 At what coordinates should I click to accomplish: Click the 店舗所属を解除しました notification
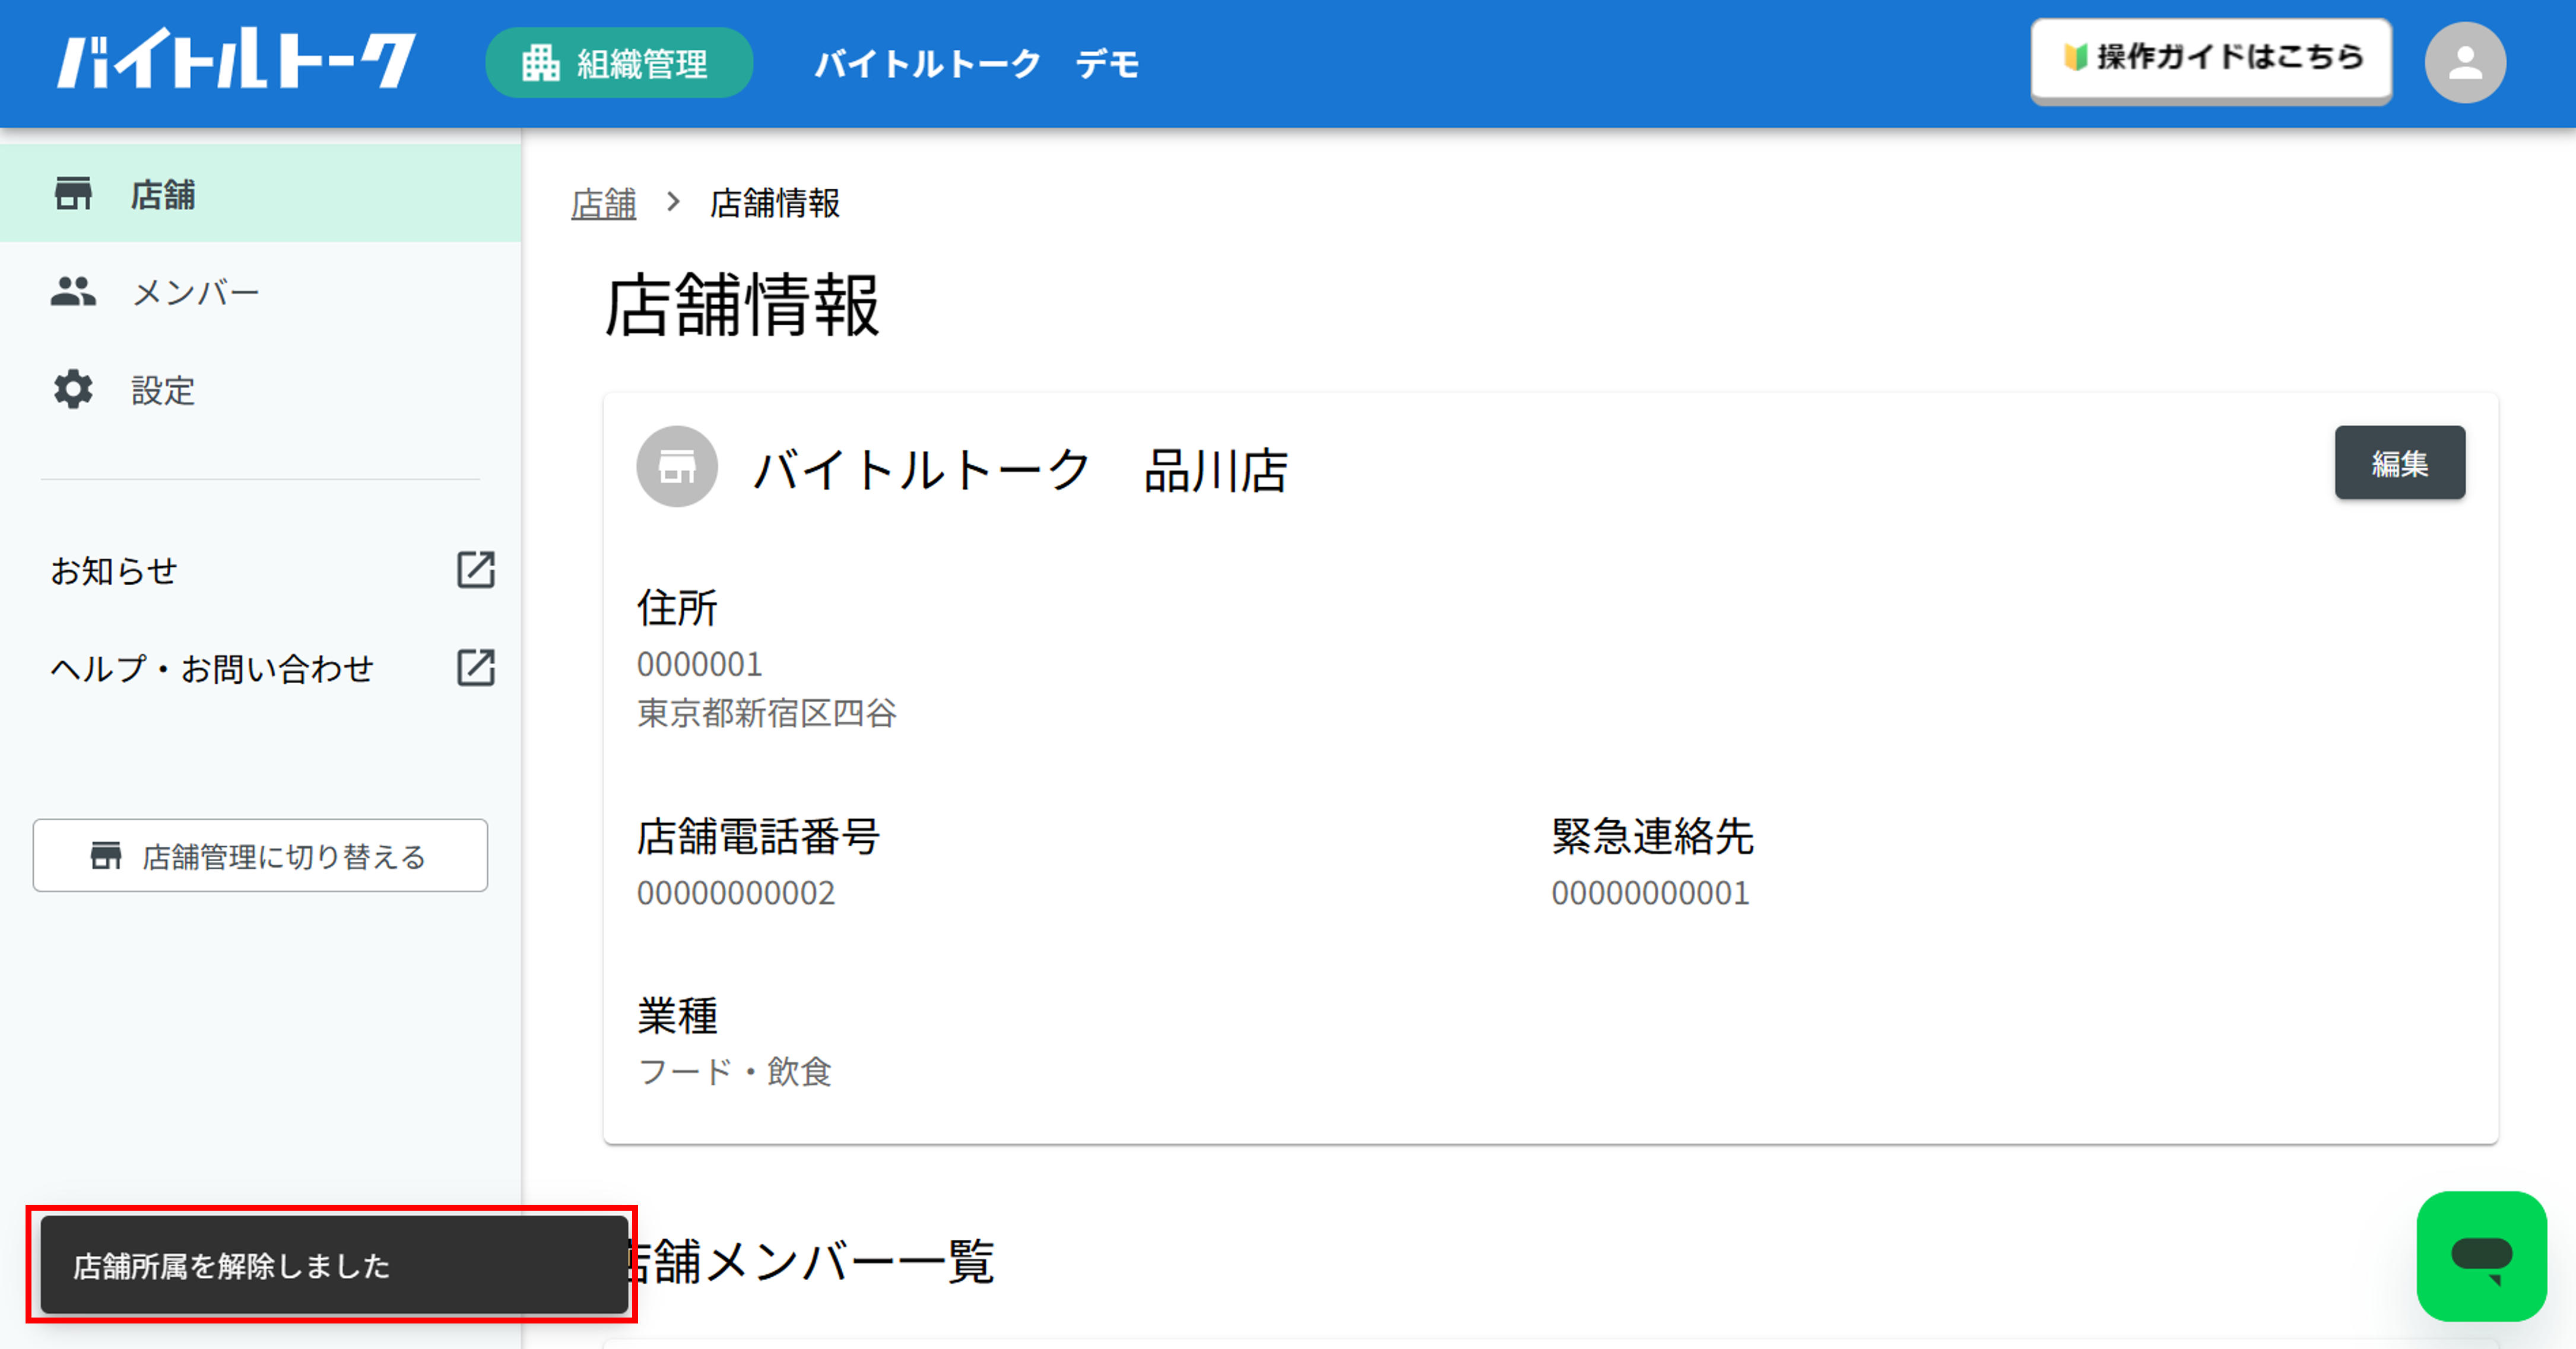point(334,1265)
